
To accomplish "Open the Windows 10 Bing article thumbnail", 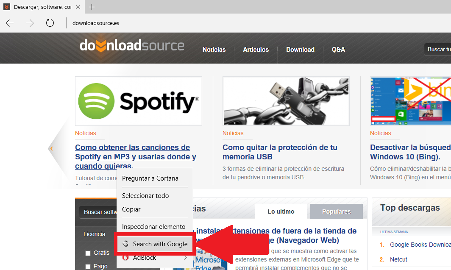I will tap(411, 101).
